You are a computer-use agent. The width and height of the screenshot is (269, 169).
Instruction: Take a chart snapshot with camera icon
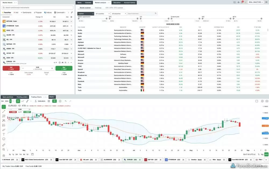(267, 101)
